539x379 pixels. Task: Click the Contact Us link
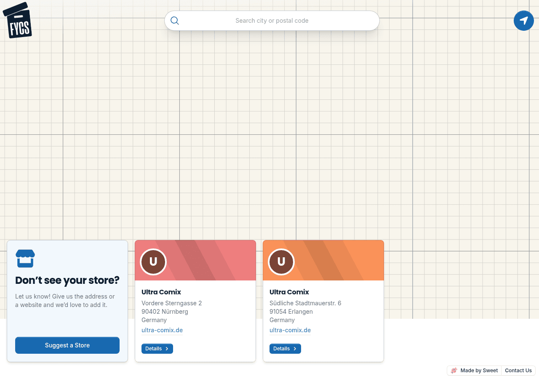pyautogui.click(x=518, y=371)
